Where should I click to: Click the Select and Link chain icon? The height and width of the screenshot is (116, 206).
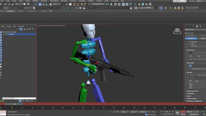[x=5, y=4]
